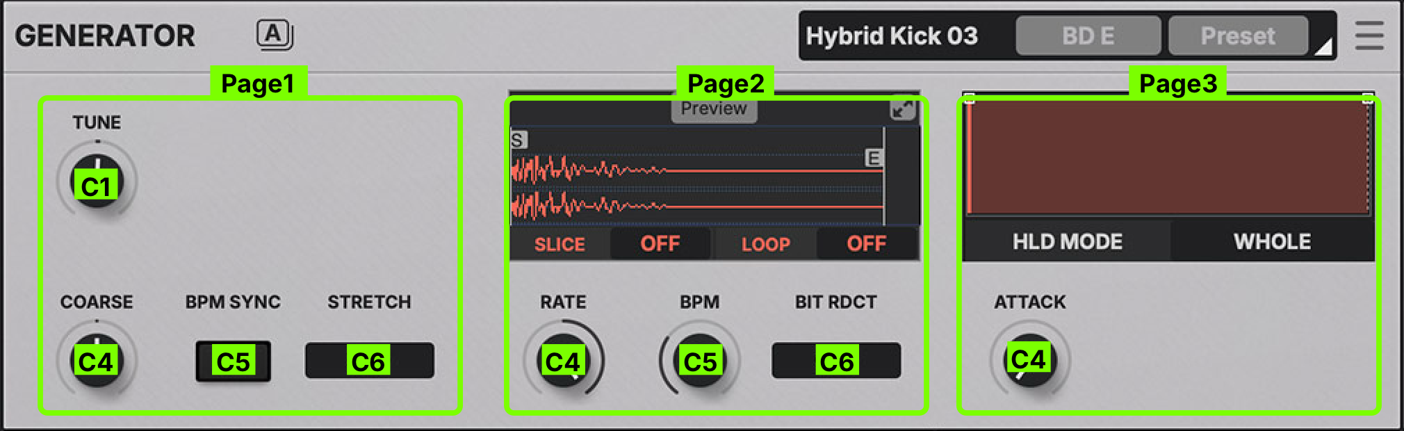Click the BPM knob
Screen dimensions: 1404x431
(700, 360)
